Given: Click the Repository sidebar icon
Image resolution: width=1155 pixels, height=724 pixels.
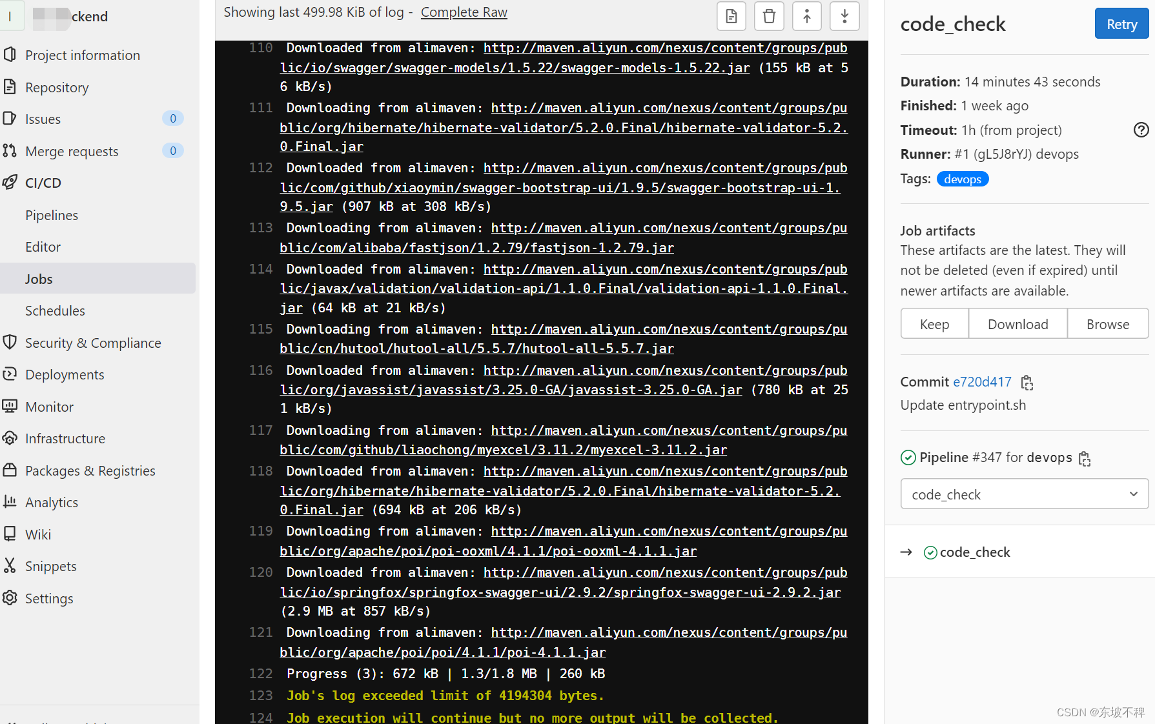Looking at the screenshot, I should [x=10, y=86].
